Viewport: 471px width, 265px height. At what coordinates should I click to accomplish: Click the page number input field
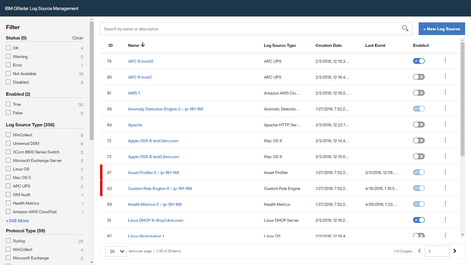(437, 251)
